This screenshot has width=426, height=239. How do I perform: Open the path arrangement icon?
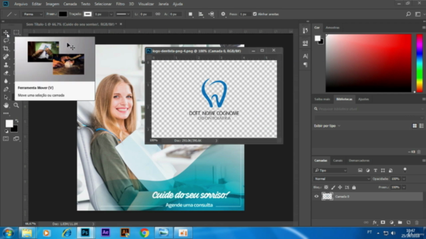click(212, 14)
